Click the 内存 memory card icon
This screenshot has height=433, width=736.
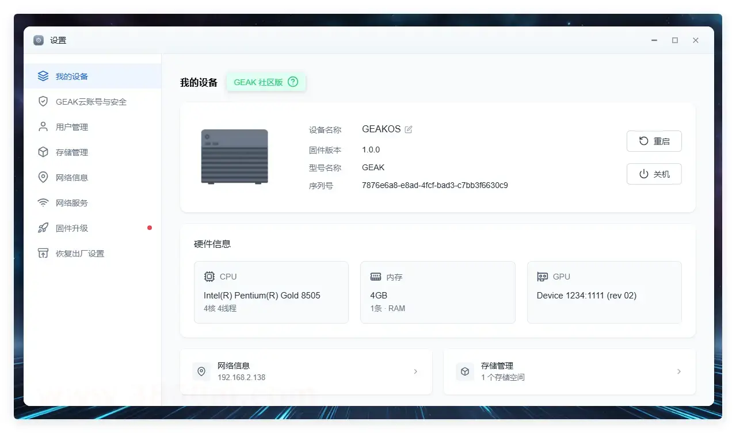(375, 276)
